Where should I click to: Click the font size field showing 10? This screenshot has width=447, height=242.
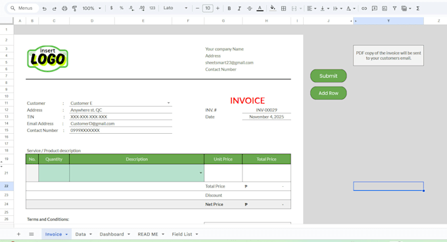click(208, 9)
